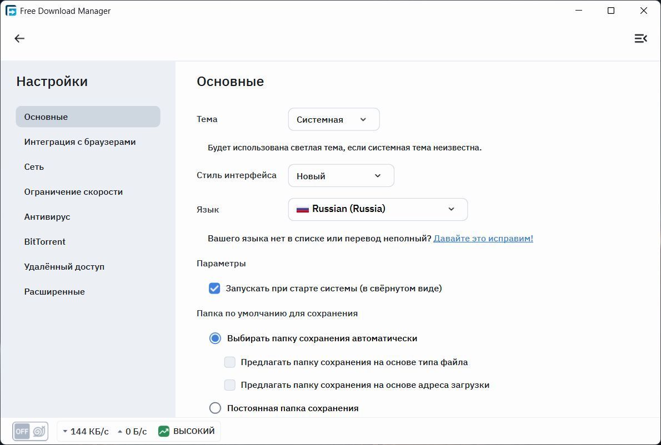Maximize the Free Download Manager window
Screen dimensions: 661x445
[611, 11]
